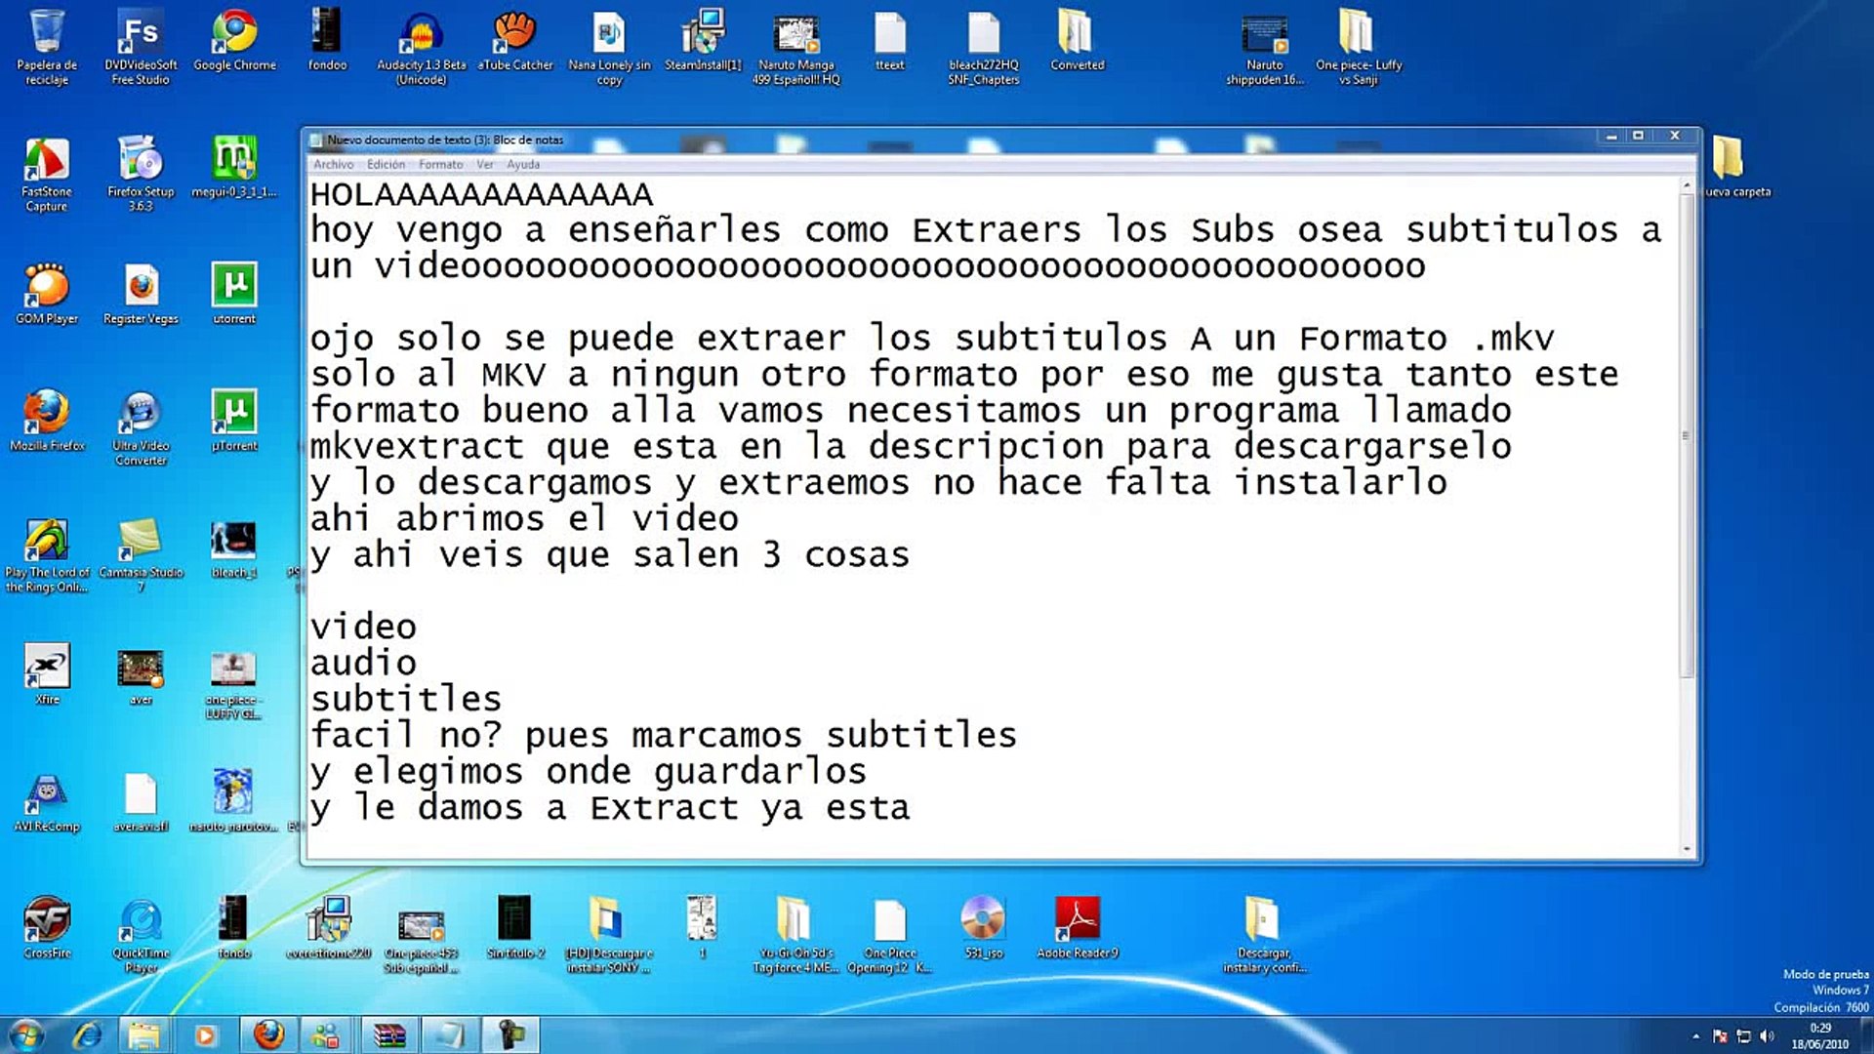Open the Archivo menu in Notepad
Image resolution: width=1874 pixels, height=1054 pixels.
tap(335, 164)
